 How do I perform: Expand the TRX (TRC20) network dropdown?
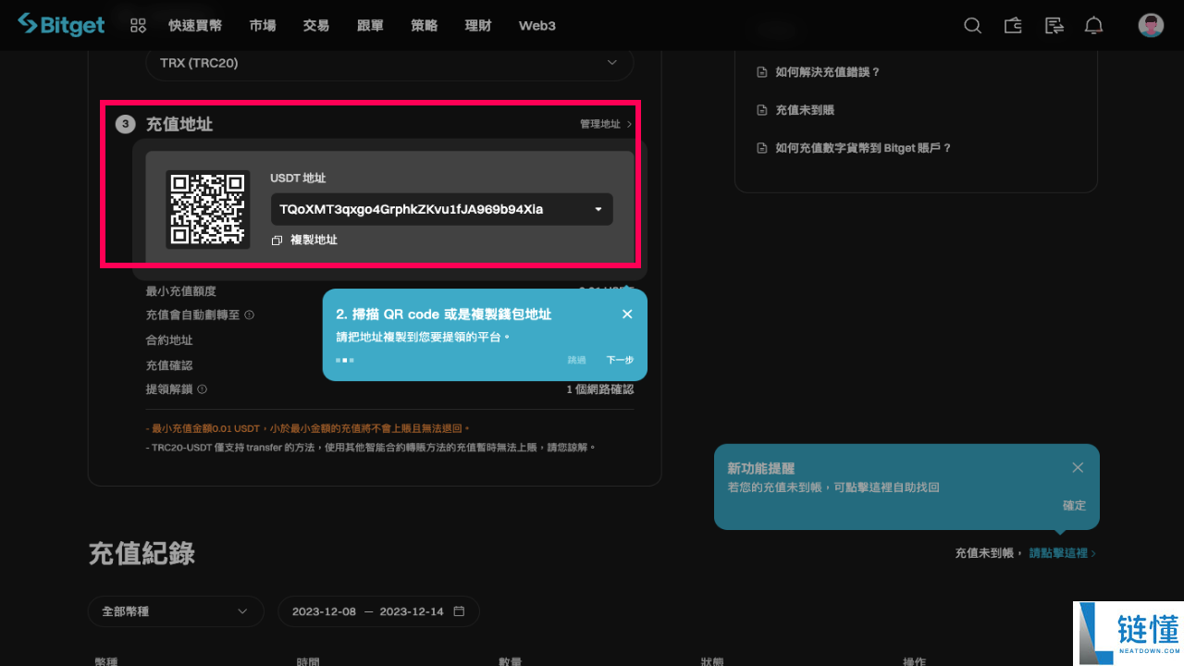[389, 63]
